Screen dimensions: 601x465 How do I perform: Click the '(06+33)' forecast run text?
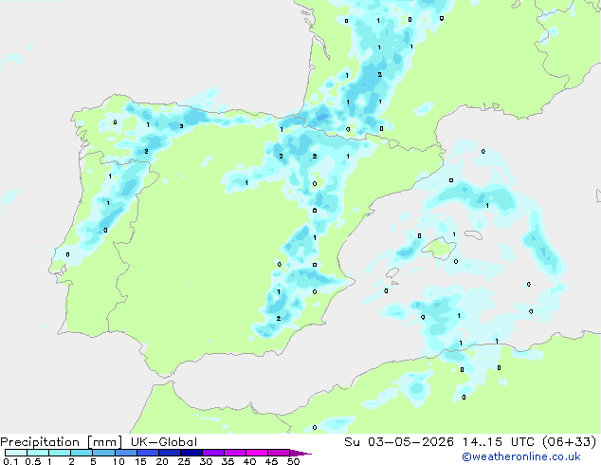click(x=570, y=442)
